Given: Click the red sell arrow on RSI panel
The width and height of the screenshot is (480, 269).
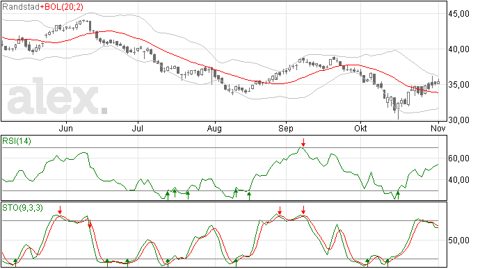Looking at the screenshot, I should [x=303, y=142].
